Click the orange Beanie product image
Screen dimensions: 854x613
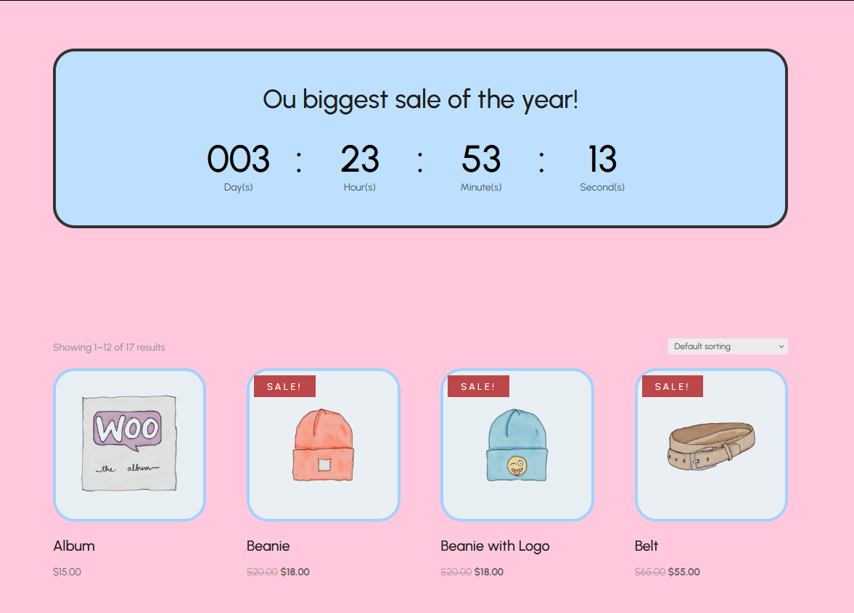pyautogui.click(x=323, y=445)
